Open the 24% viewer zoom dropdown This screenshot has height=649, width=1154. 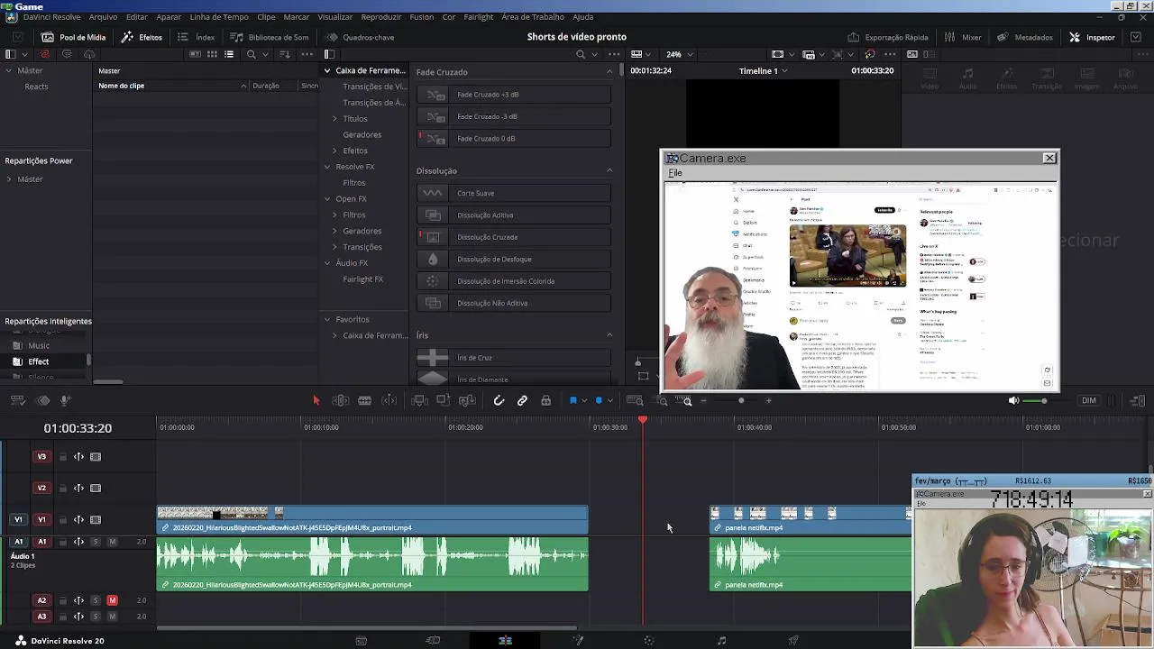(679, 54)
